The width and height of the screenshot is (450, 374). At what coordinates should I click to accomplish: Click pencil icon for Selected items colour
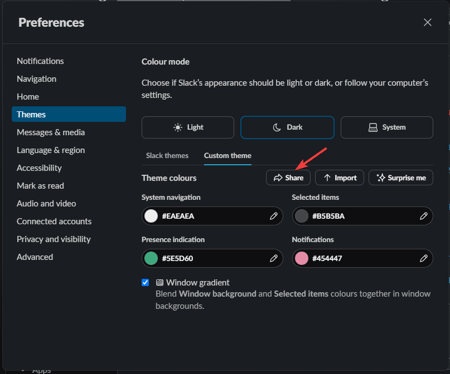point(424,216)
